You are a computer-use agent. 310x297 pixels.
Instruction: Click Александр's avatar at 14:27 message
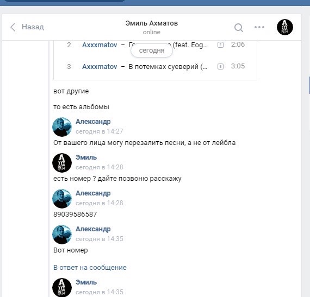pyautogui.click(x=62, y=127)
